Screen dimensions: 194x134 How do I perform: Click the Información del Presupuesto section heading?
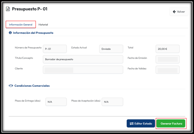click(33, 33)
